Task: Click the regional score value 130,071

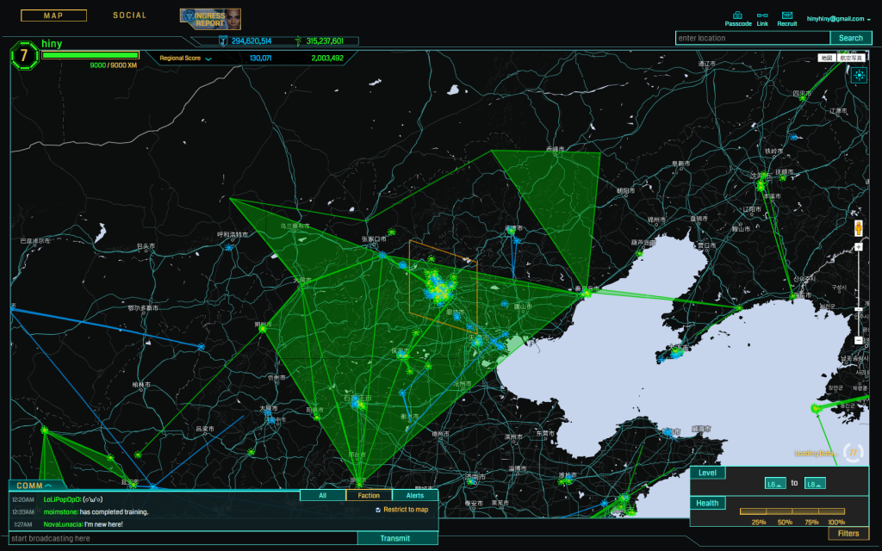Action: pyautogui.click(x=260, y=59)
